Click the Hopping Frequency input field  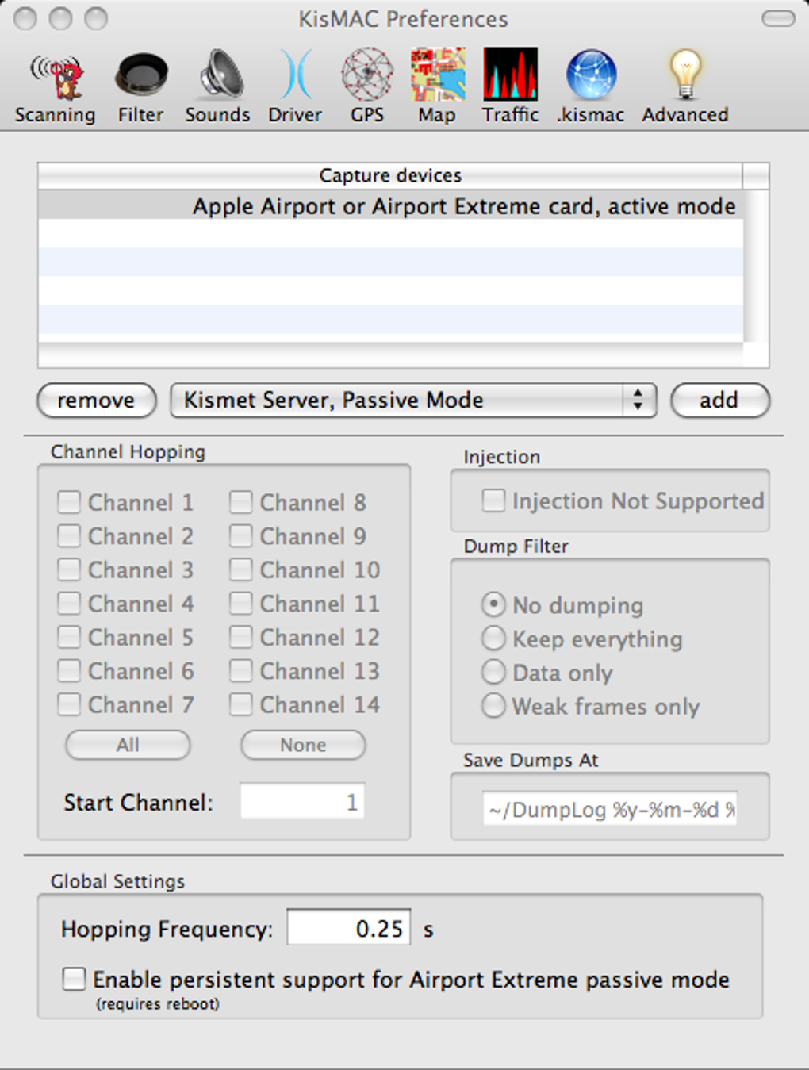point(349,928)
